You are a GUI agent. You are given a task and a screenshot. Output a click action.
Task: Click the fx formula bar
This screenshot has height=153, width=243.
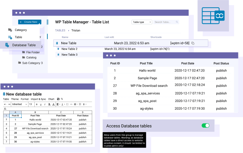pyautogui.click(x=48, y=109)
